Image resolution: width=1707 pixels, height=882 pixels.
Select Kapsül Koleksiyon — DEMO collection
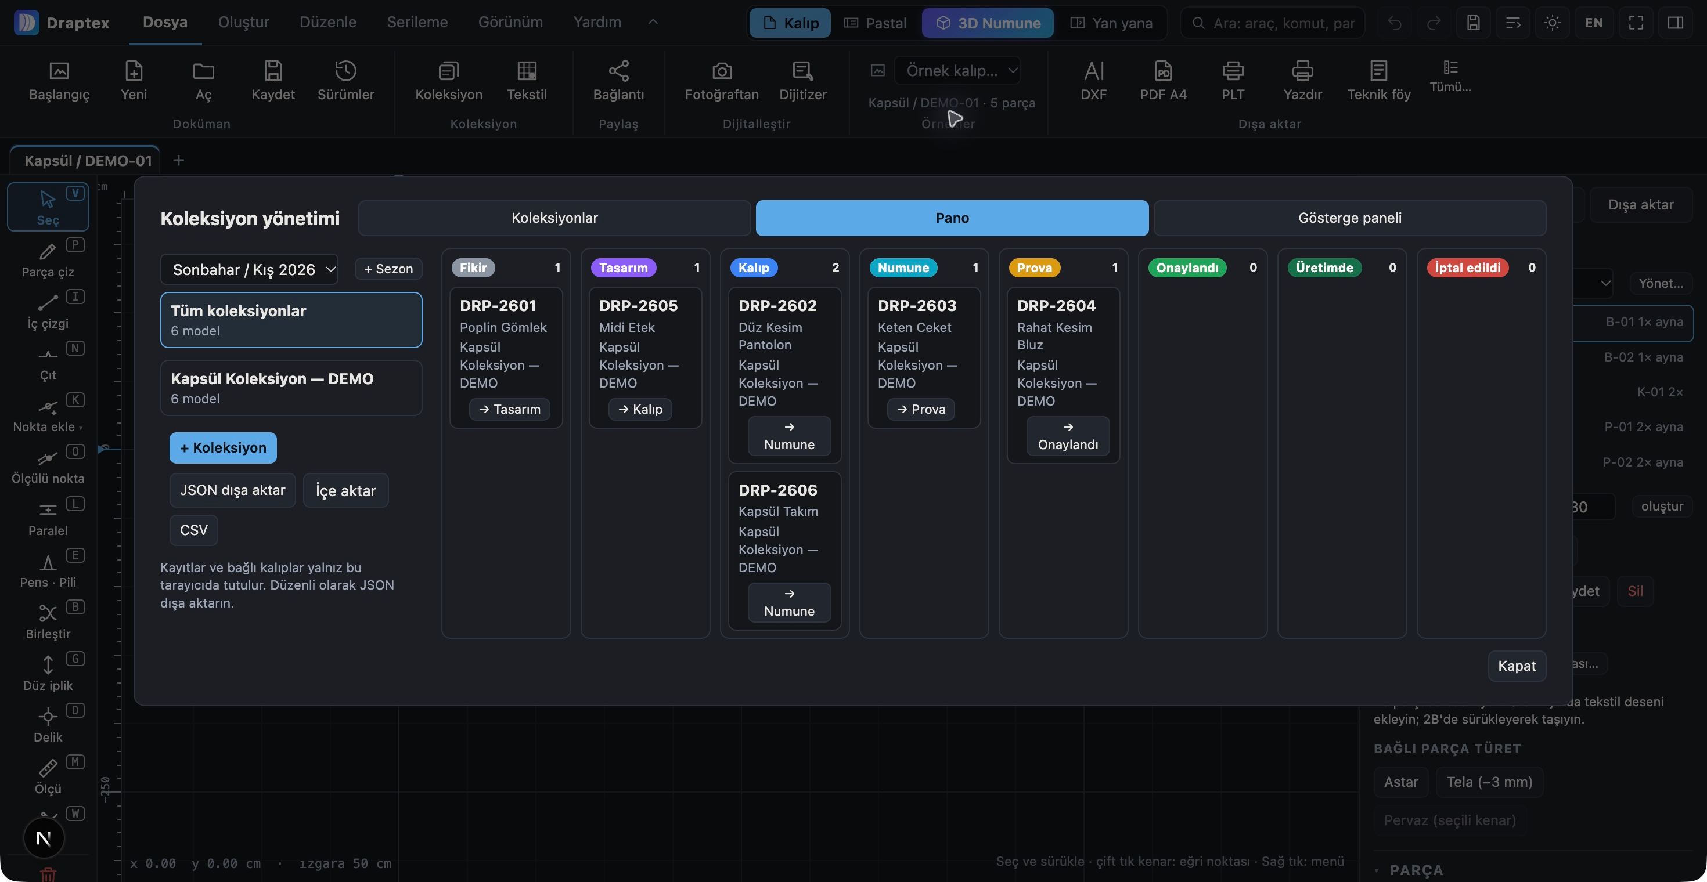tap(291, 388)
